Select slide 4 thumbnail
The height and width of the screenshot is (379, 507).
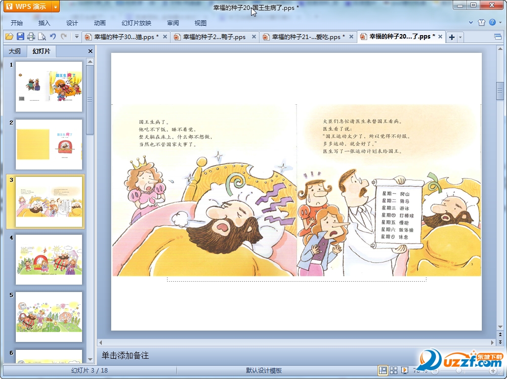click(49, 259)
